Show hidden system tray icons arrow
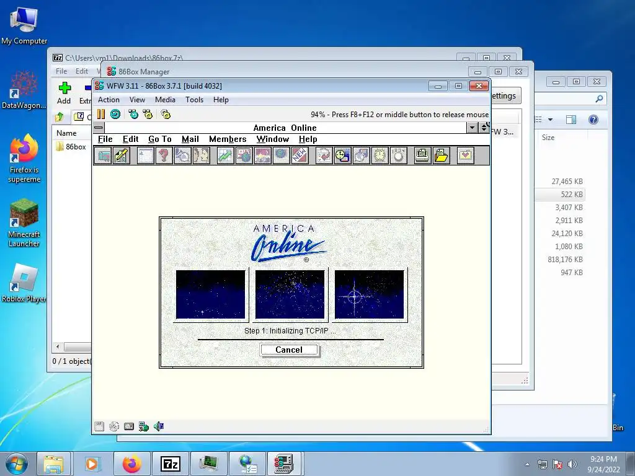This screenshot has height=476, width=635. pyautogui.click(x=527, y=464)
